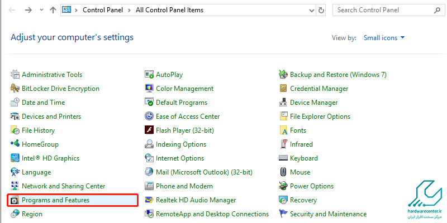Expand the chevron after Control Panel breadcrumb
447x223 pixels.
(130, 10)
